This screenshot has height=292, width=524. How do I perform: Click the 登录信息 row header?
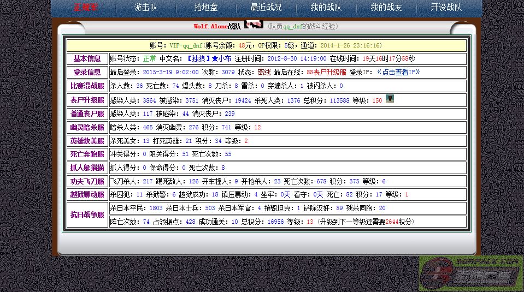tap(87, 72)
